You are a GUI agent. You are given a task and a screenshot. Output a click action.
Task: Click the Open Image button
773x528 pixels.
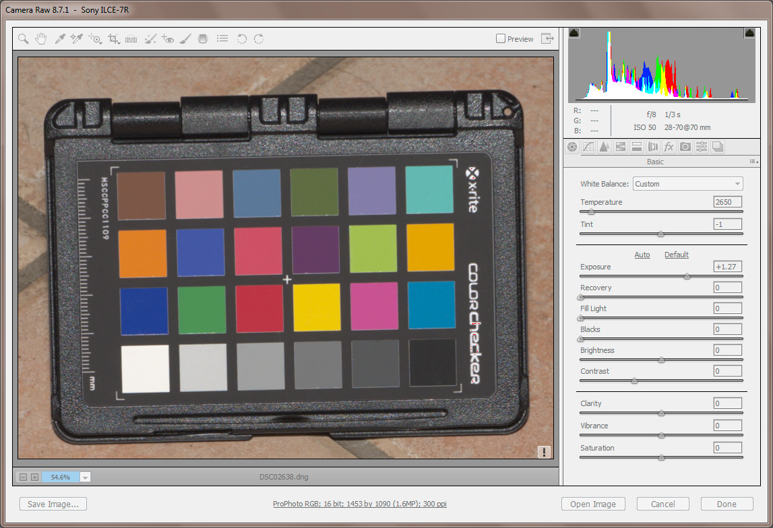coord(593,504)
